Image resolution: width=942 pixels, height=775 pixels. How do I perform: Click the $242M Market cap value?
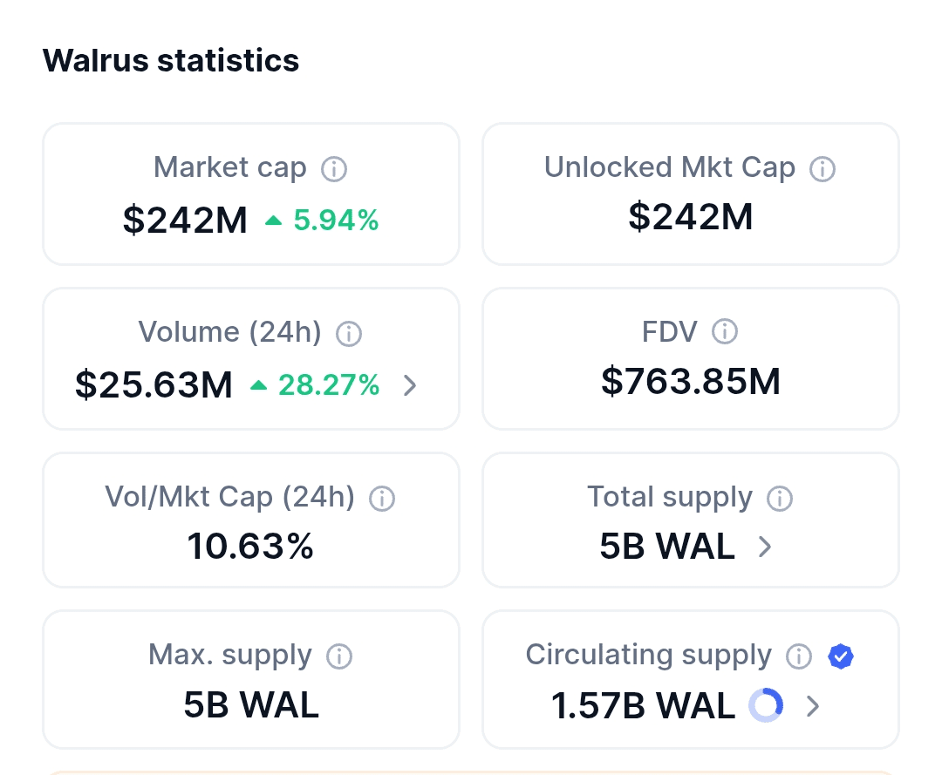pos(185,221)
